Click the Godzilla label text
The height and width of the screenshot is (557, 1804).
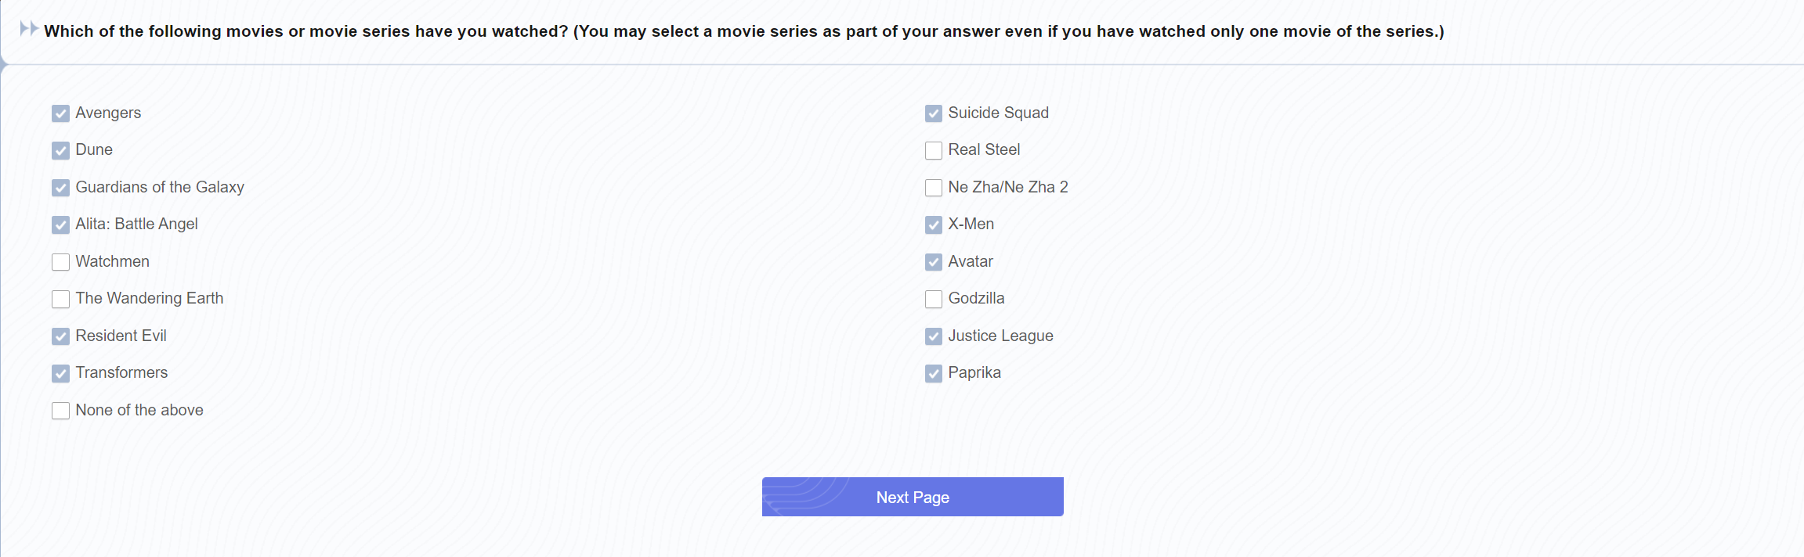(976, 298)
